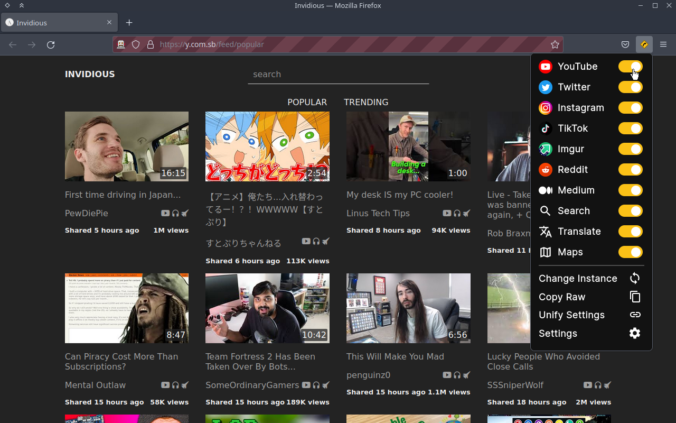Click the Invidious search field
The height and width of the screenshot is (423, 676).
pyautogui.click(x=339, y=75)
